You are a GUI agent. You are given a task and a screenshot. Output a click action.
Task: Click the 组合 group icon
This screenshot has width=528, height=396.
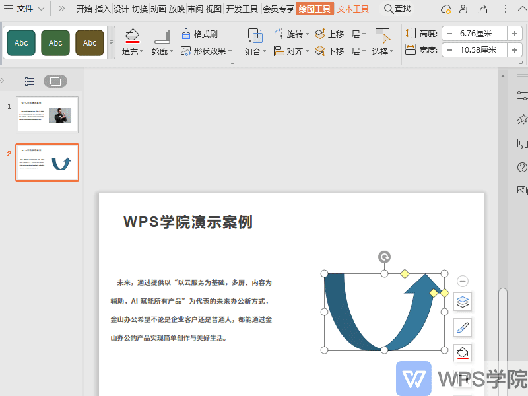(255, 36)
